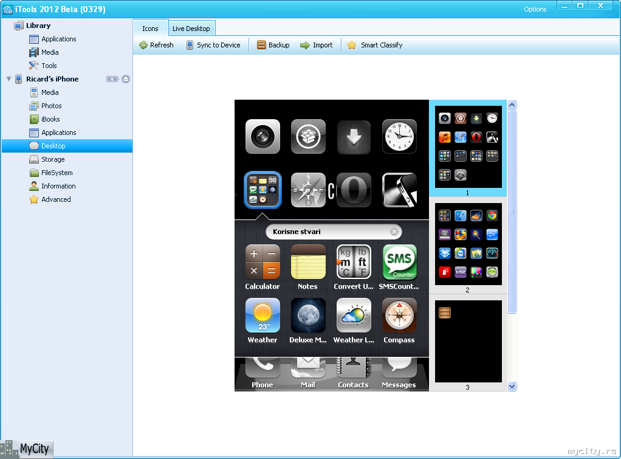Click the battery status icon
This screenshot has height=459, width=621.
112,79
